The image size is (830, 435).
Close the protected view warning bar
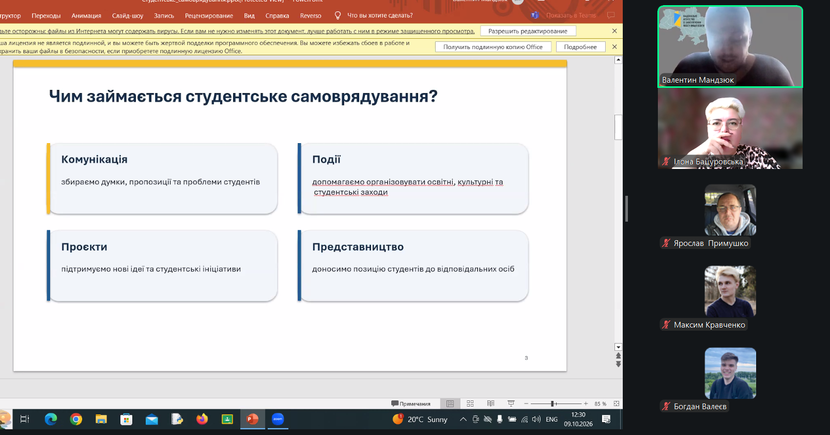click(614, 31)
